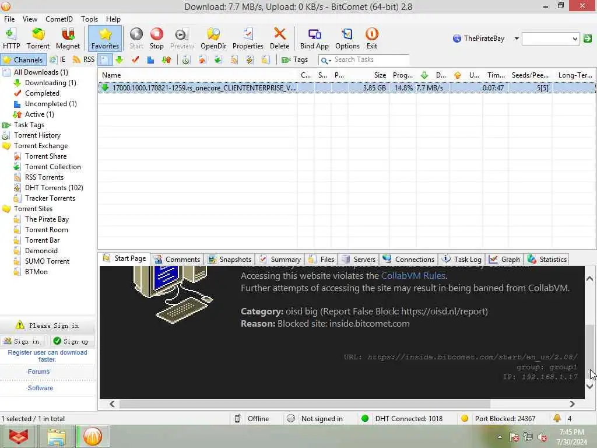Click the green search go button beside the keyword box
The height and width of the screenshot is (448, 597).
588,38
